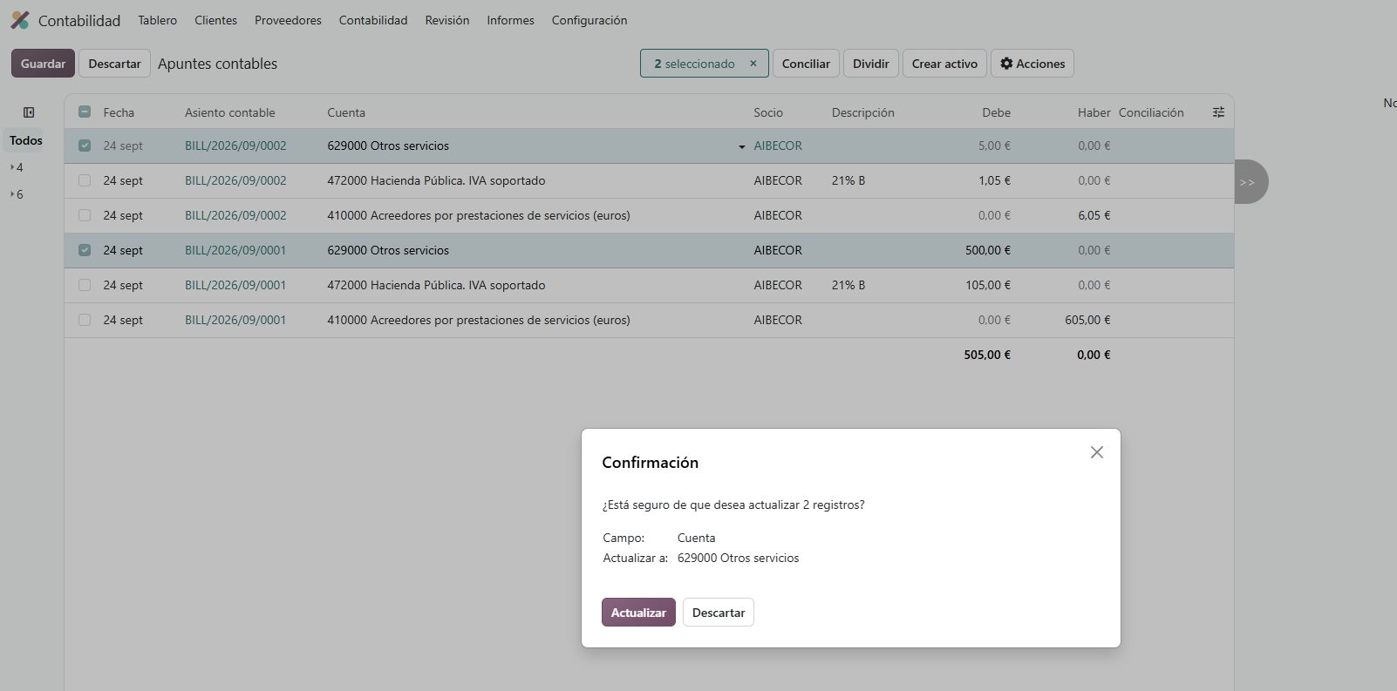This screenshot has width=1397, height=691.
Task: Open BILL/2026/09/0001 link in 629000 row
Action: click(x=235, y=250)
